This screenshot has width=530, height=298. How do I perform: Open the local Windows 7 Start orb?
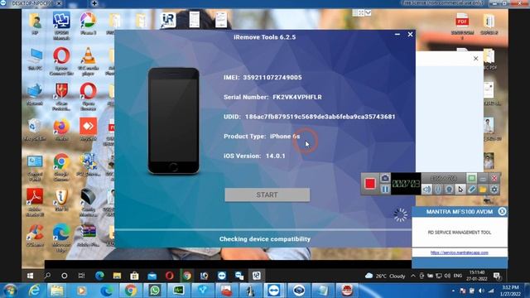point(10,291)
